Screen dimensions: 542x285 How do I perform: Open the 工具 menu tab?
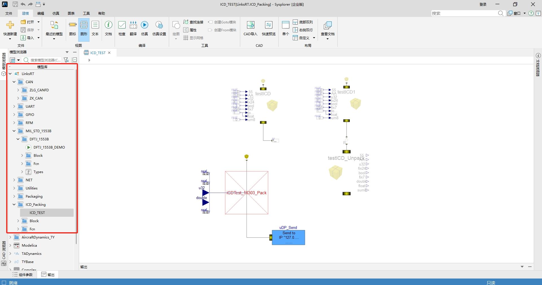pos(86,13)
